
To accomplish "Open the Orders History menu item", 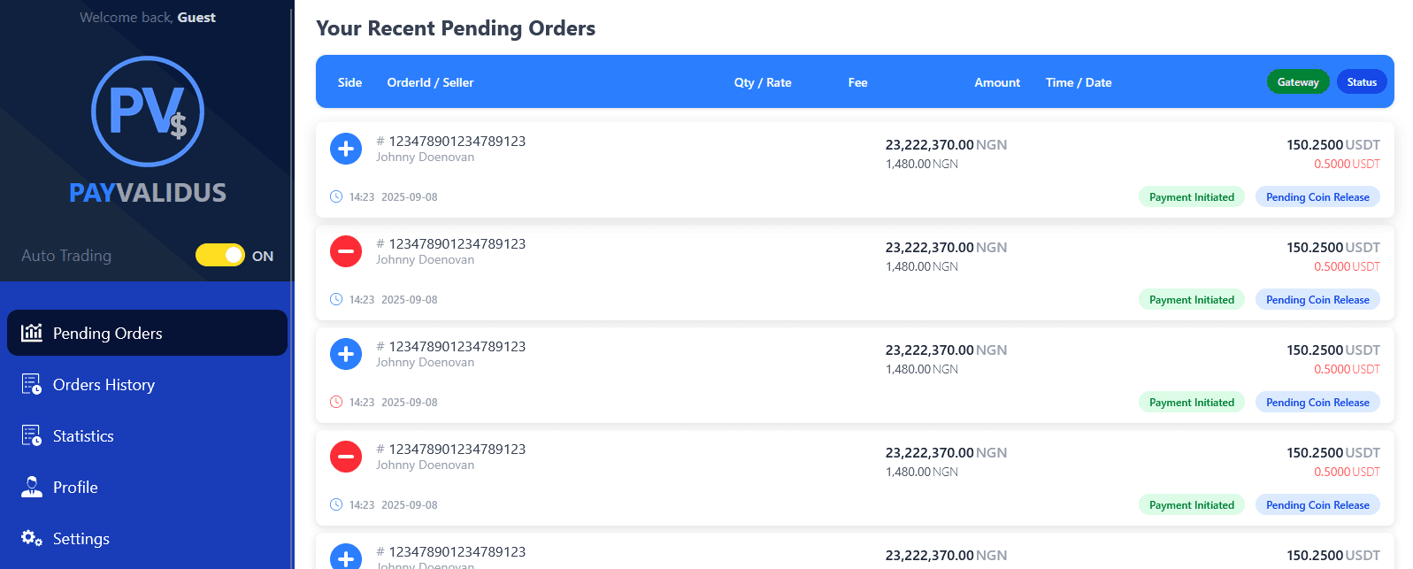I will pos(104,385).
